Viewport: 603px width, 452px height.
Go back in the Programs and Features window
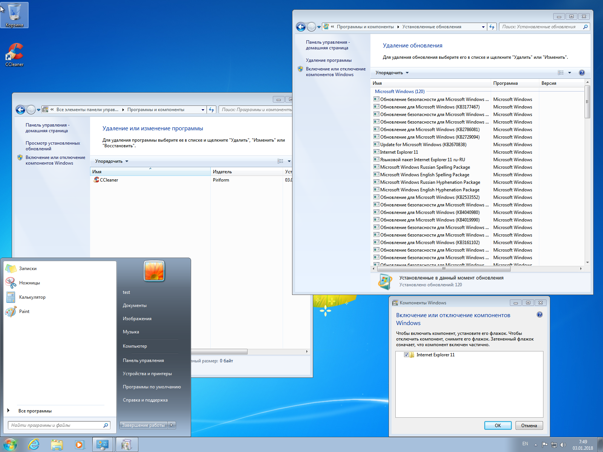coord(20,110)
